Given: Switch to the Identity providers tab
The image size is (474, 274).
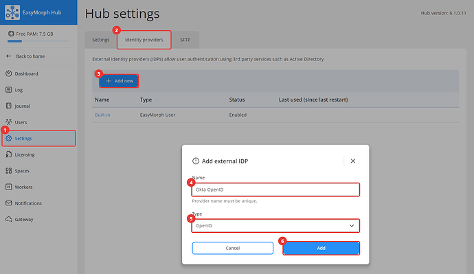Looking at the screenshot, I should (x=144, y=40).
